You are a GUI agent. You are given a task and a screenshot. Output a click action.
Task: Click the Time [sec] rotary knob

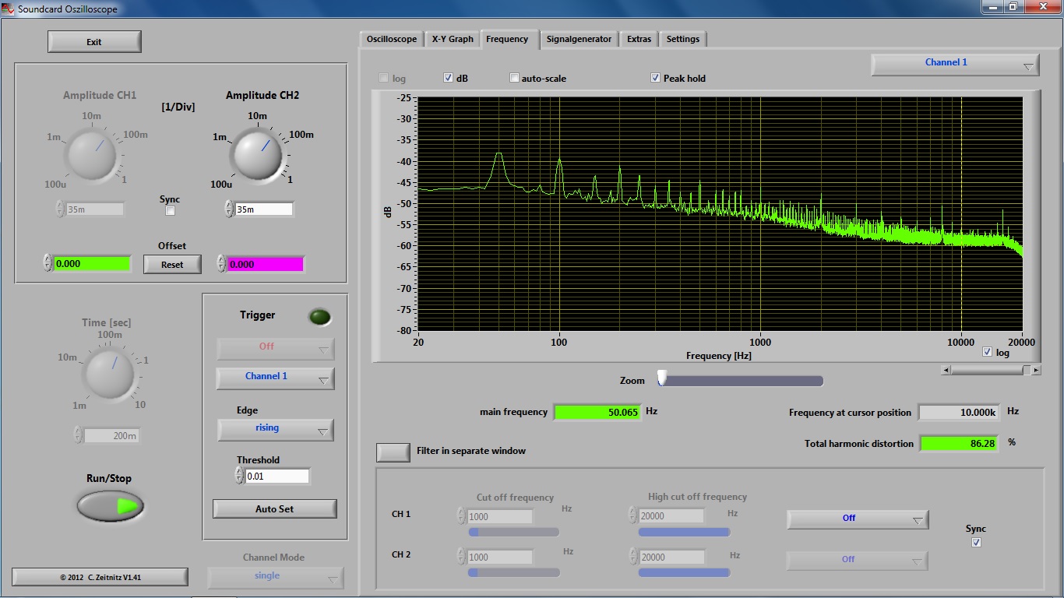pyautogui.click(x=109, y=372)
